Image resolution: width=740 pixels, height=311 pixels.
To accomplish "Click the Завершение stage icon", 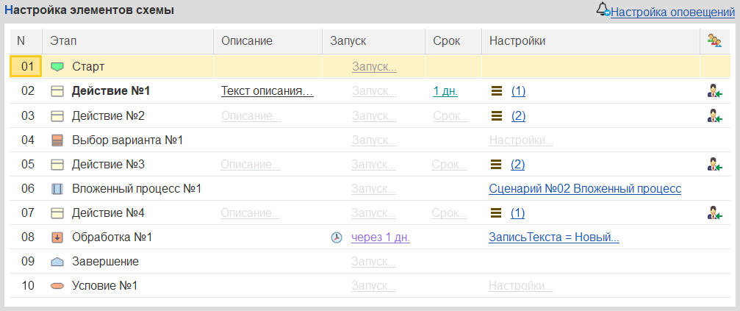I will point(57,262).
